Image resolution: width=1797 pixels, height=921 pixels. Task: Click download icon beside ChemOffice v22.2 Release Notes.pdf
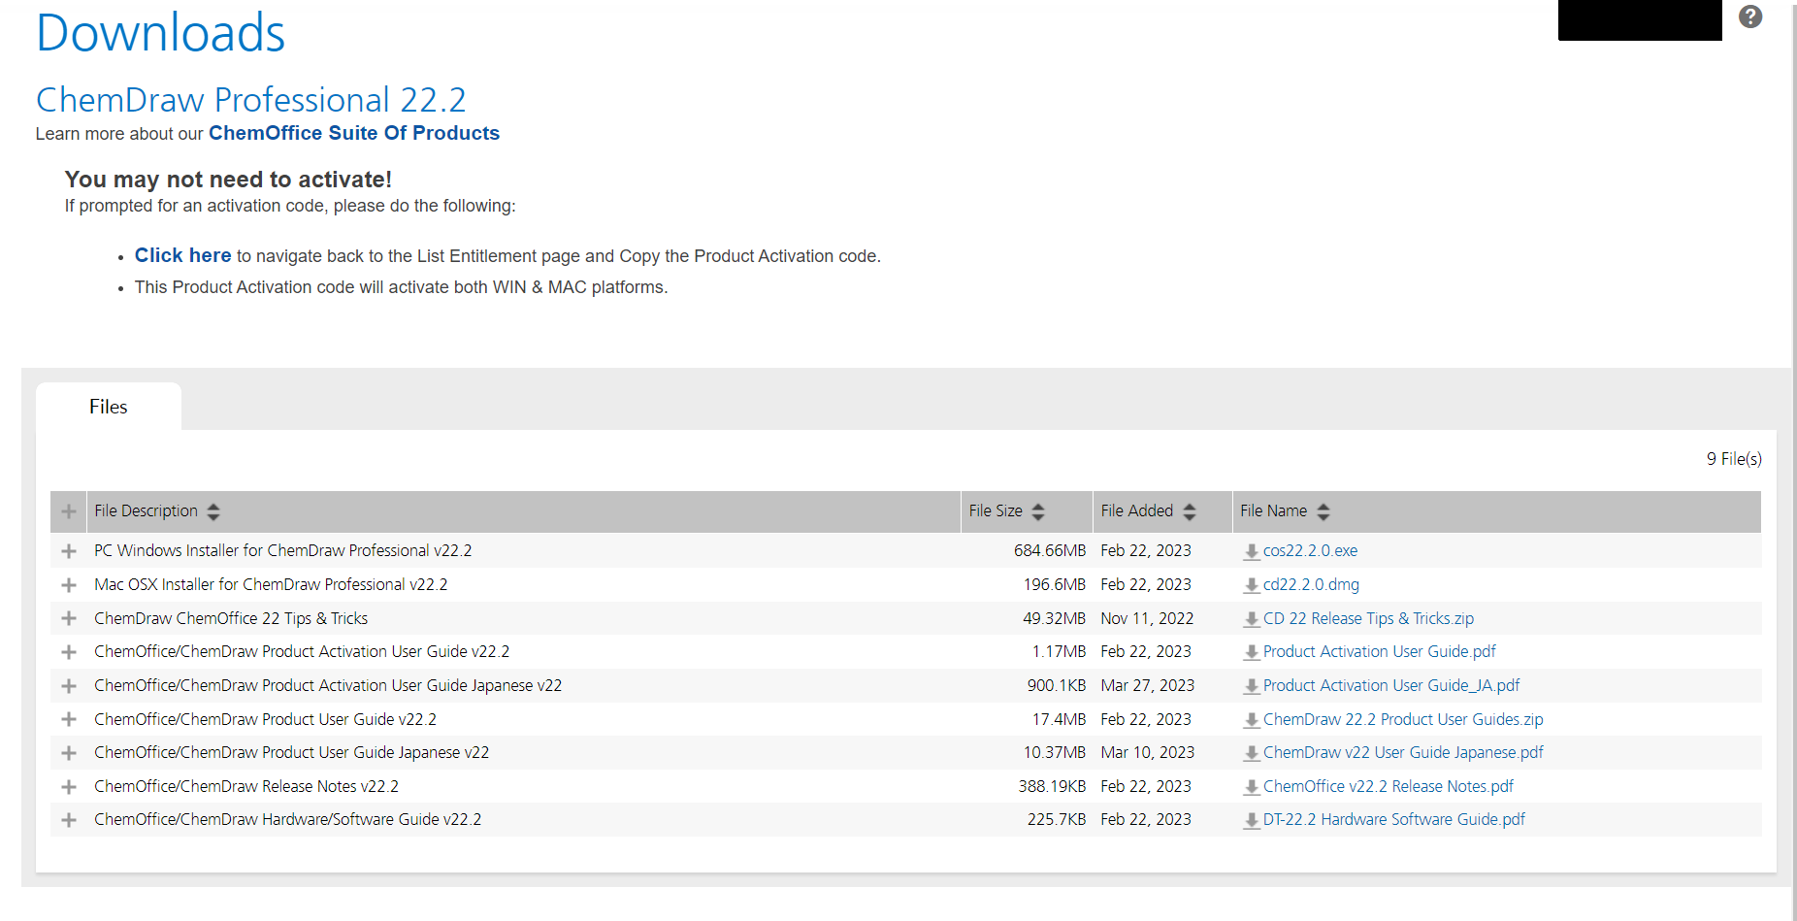[x=1252, y=788]
